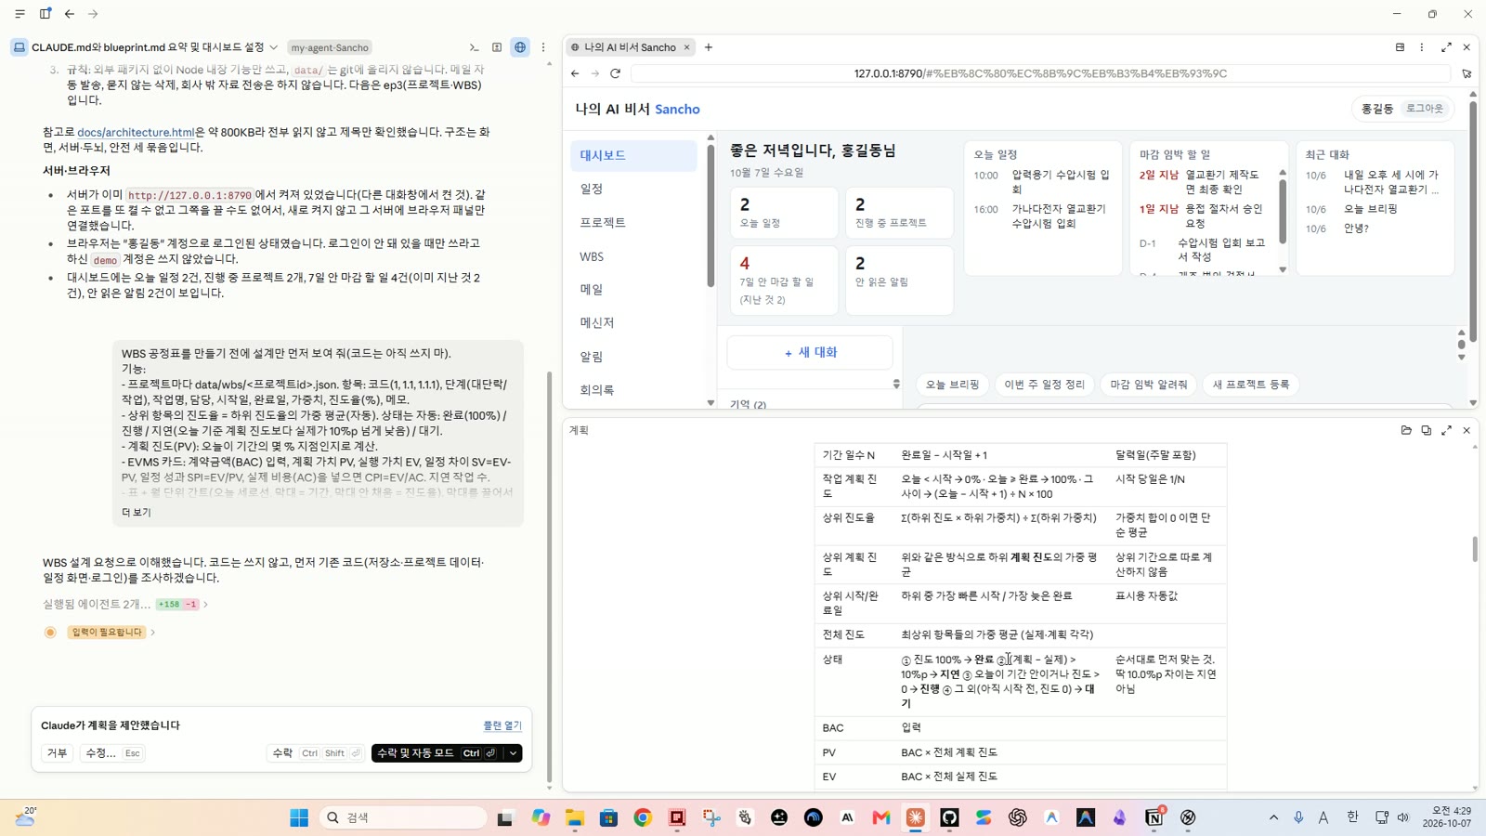Open Chrome from the Windows taskbar
Image resolution: width=1486 pixels, height=836 pixels.
[x=643, y=817]
